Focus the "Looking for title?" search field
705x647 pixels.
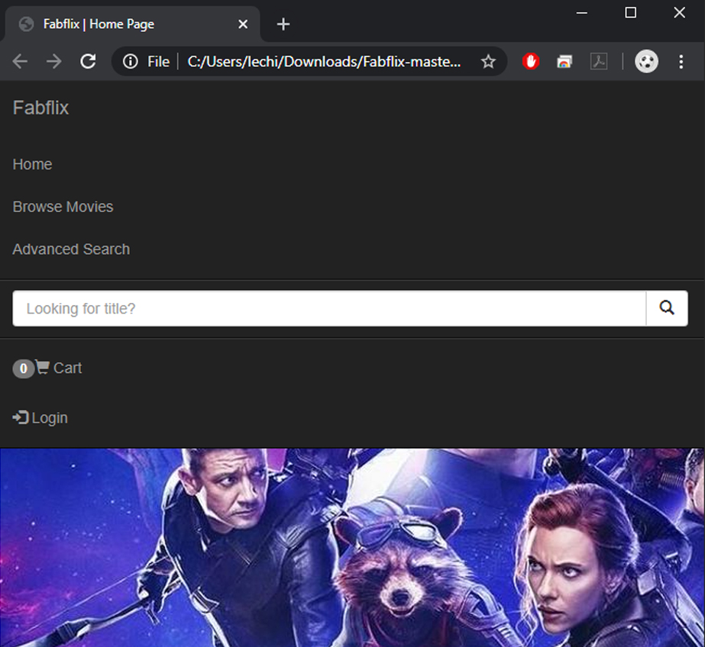(x=328, y=308)
